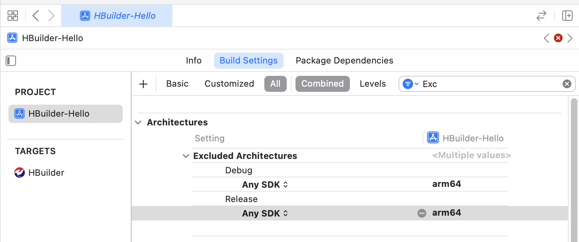Screen dimensions: 579x242
Task: Clear the Exc search filter text
Action: pyautogui.click(x=567, y=84)
